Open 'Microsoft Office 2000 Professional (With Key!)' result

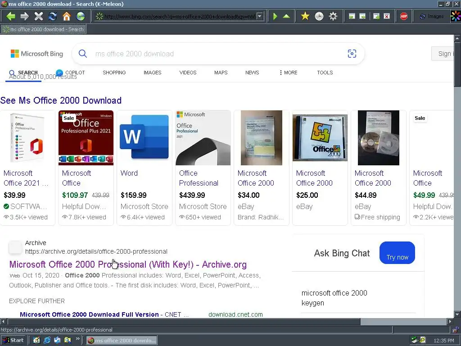[x=128, y=264]
